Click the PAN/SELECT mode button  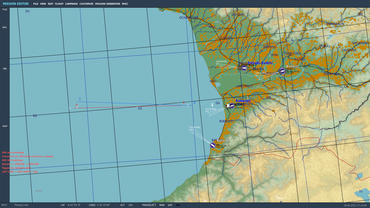click(149, 205)
